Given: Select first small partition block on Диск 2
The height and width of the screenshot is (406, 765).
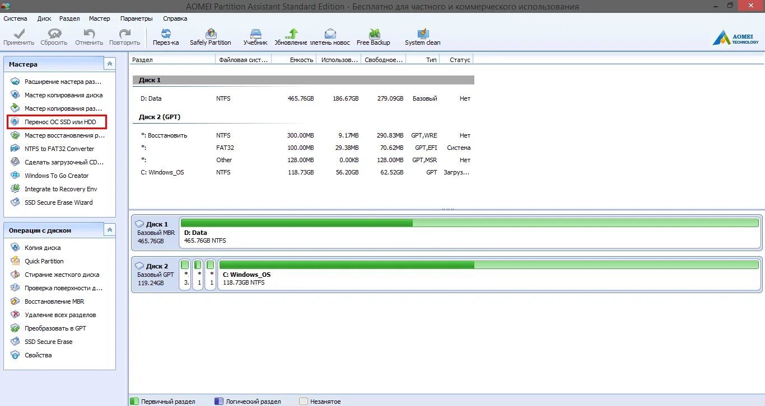Looking at the screenshot, I should 185,274.
